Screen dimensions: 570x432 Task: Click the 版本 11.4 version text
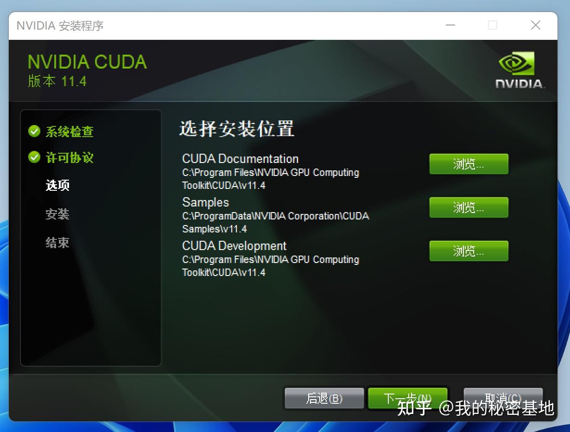(57, 81)
